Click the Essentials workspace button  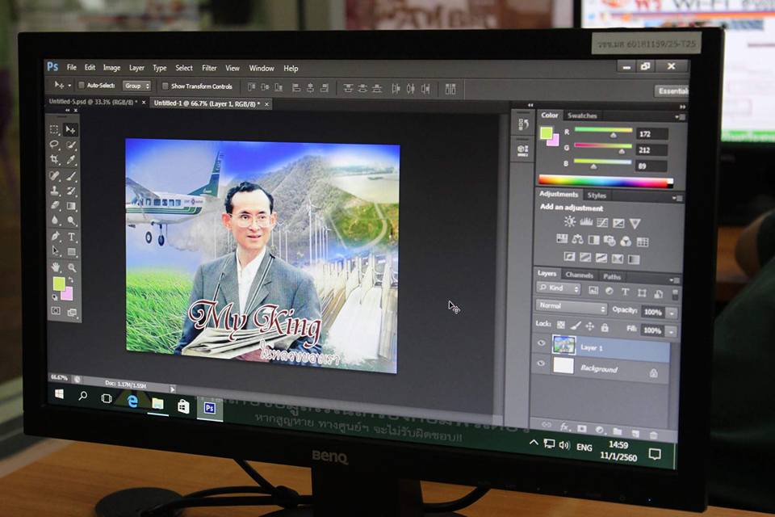coord(672,91)
